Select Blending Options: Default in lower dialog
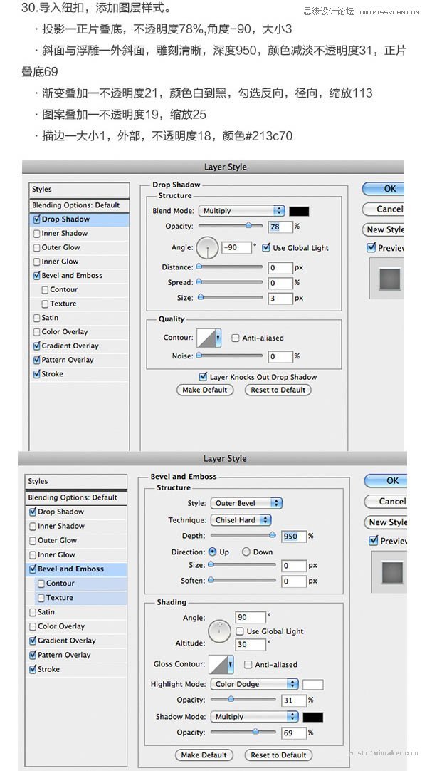Screen dimensions: 427x771 (76, 497)
